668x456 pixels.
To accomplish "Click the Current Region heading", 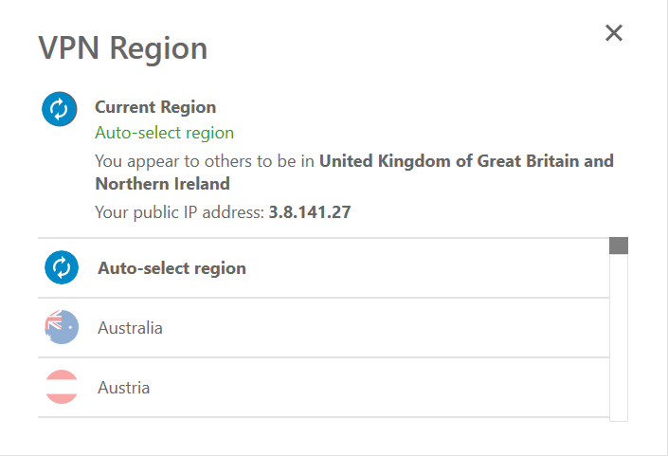I will (x=155, y=107).
